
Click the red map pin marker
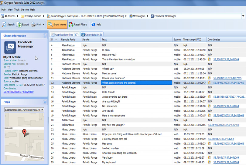pyautogui.click(x=24, y=133)
